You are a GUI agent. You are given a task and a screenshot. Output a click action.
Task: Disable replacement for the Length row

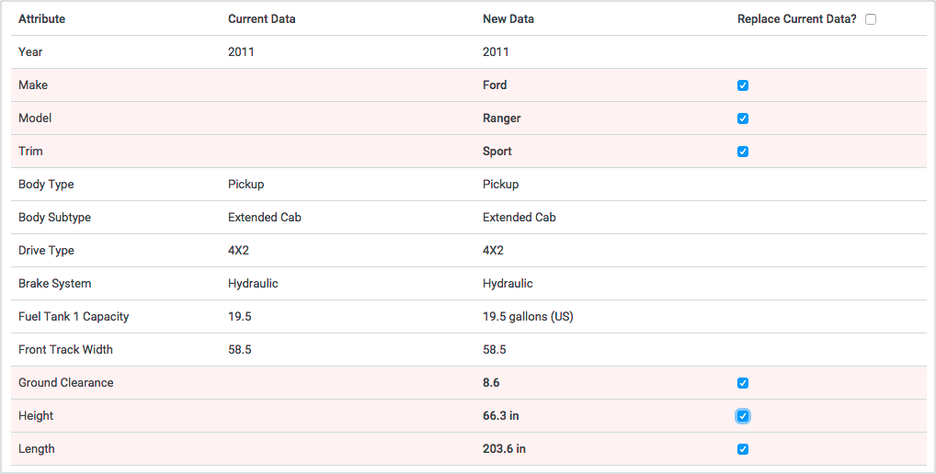click(x=743, y=449)
